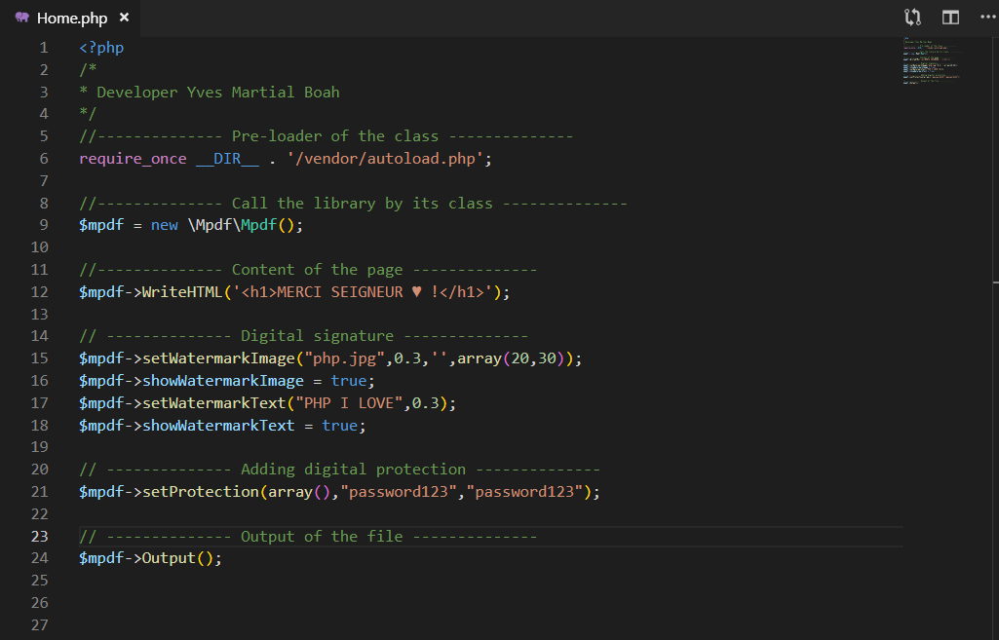Click the setWatermarkText method name
999x640 pixels.
[x=214, y=403]
